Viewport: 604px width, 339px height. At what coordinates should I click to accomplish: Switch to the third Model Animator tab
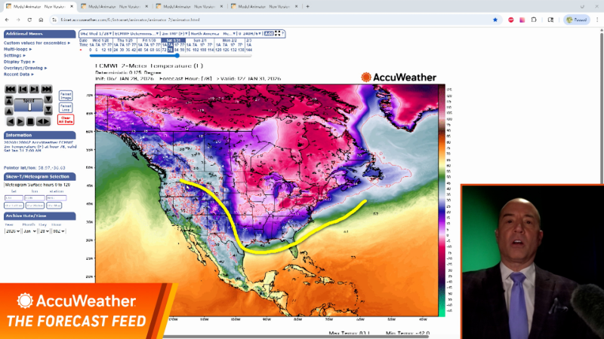click(190, 7)
